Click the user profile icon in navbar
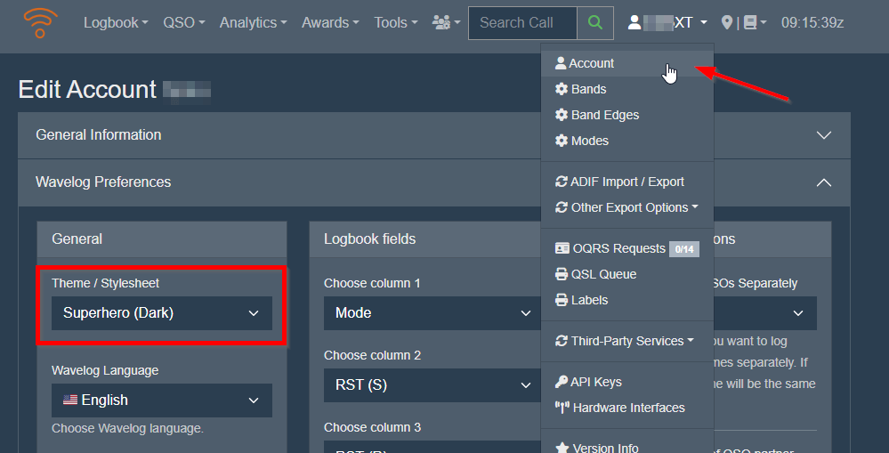Screen dimensions: 889x453 tap(634, 22)
